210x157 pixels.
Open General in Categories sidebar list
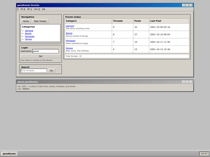click(x=29, y=31)
